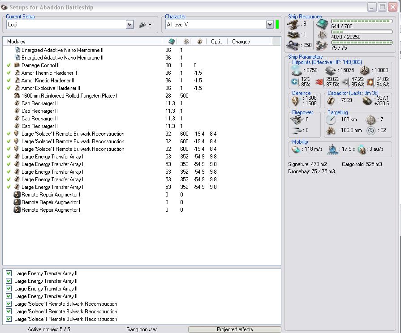
Task: Open the setup tools arrow menu beside Logi
Action: pos(150,25)
